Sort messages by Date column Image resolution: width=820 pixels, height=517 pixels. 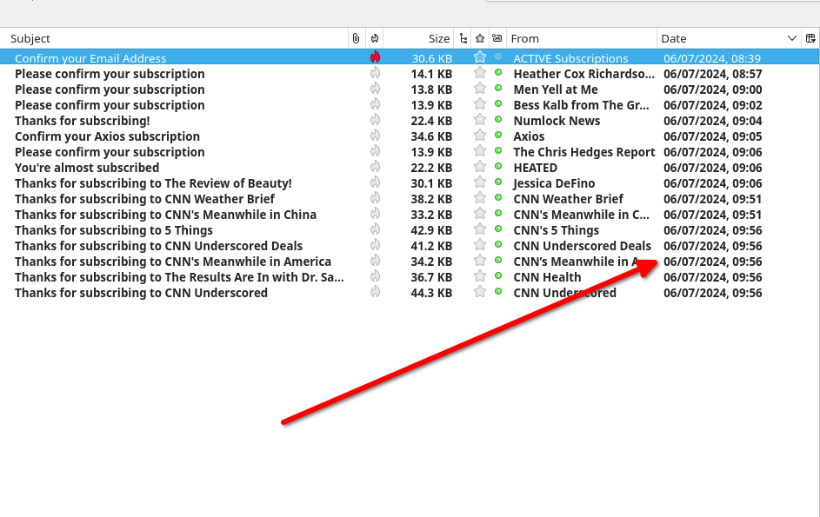point(674,39)
